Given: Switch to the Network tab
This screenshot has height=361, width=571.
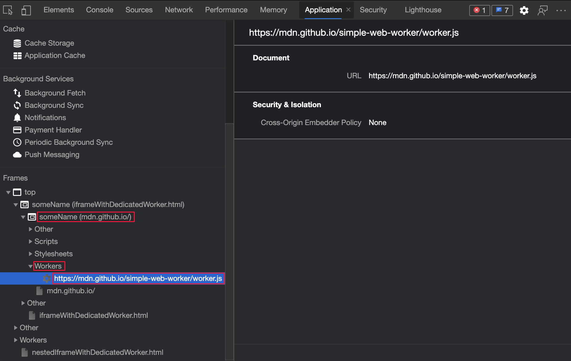Looking at the screenshot, I should pyautogui.click(x=179, y=10).
